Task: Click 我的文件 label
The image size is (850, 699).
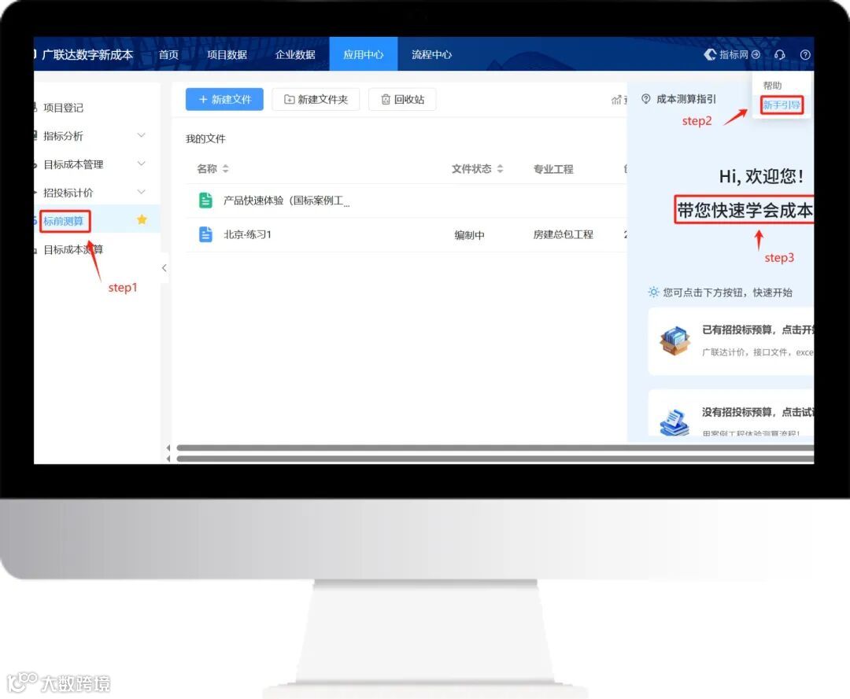Action: point(205,138)
